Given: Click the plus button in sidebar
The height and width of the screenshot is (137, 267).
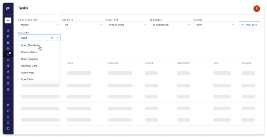Looking at the screenshot, I should (x=8, y=20).
